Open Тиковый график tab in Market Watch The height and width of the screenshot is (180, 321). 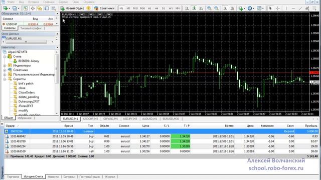point(31,28)
